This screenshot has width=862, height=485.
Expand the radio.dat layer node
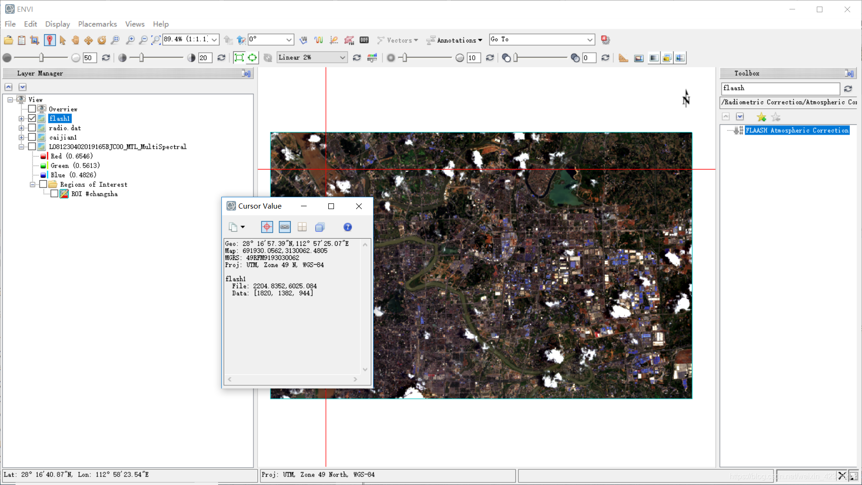[21, 128]
